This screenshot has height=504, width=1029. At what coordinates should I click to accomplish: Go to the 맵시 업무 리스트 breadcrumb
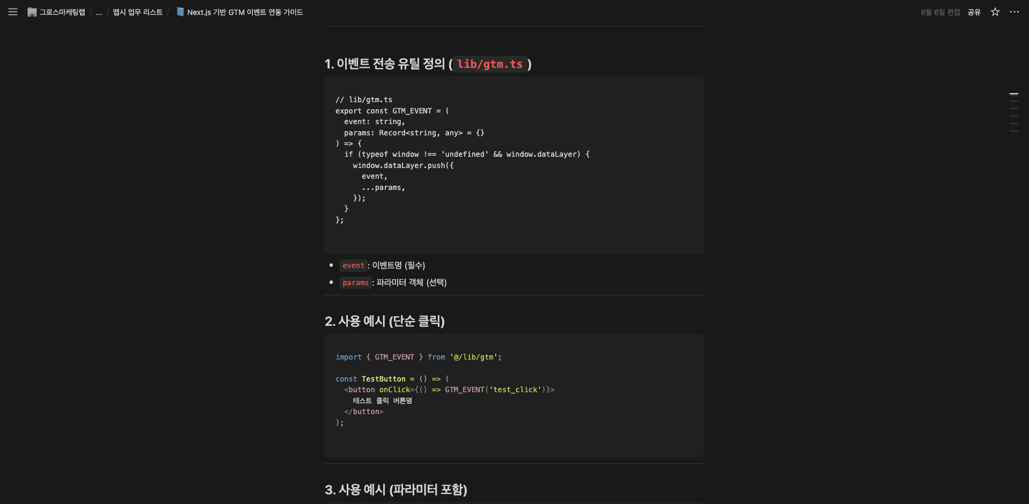pyautogui.click(x=137, y=12)
